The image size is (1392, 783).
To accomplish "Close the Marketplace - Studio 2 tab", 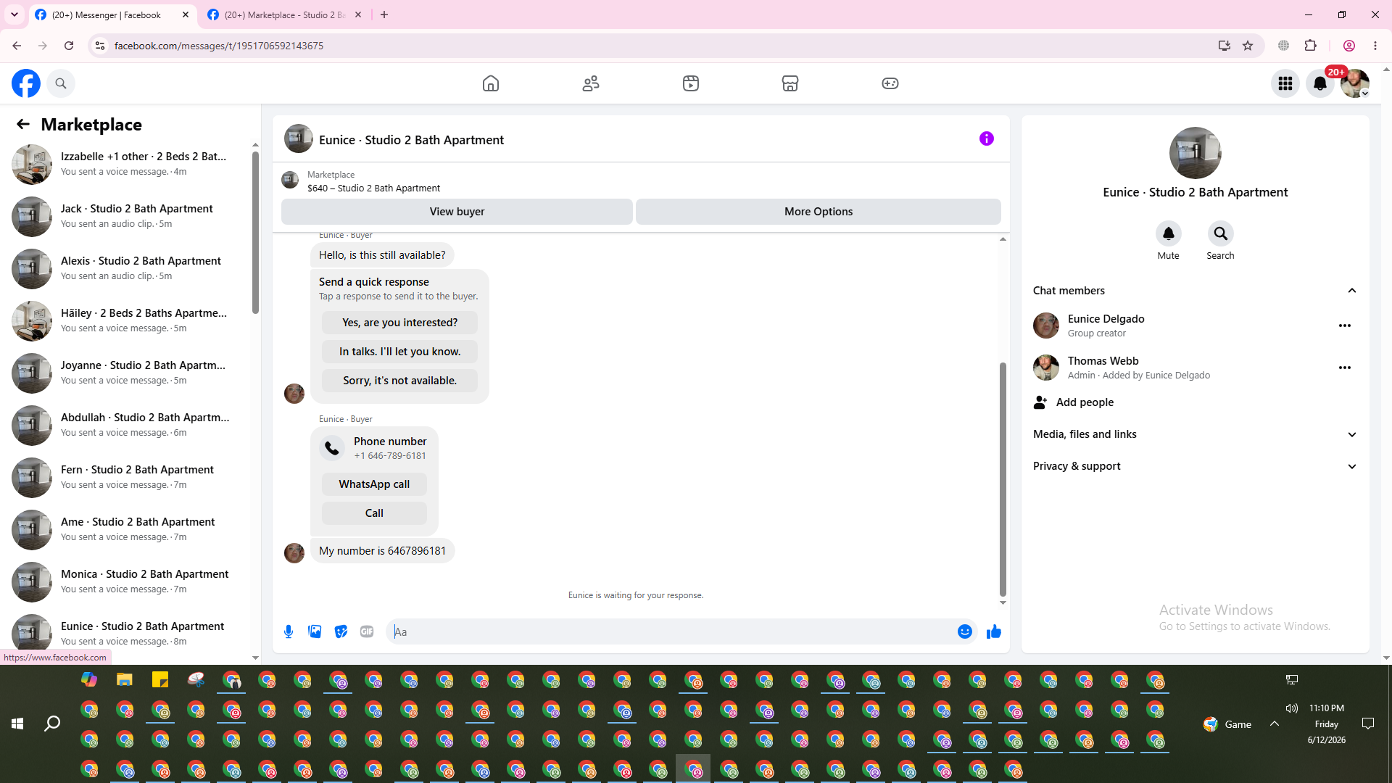I will point(358,14).
